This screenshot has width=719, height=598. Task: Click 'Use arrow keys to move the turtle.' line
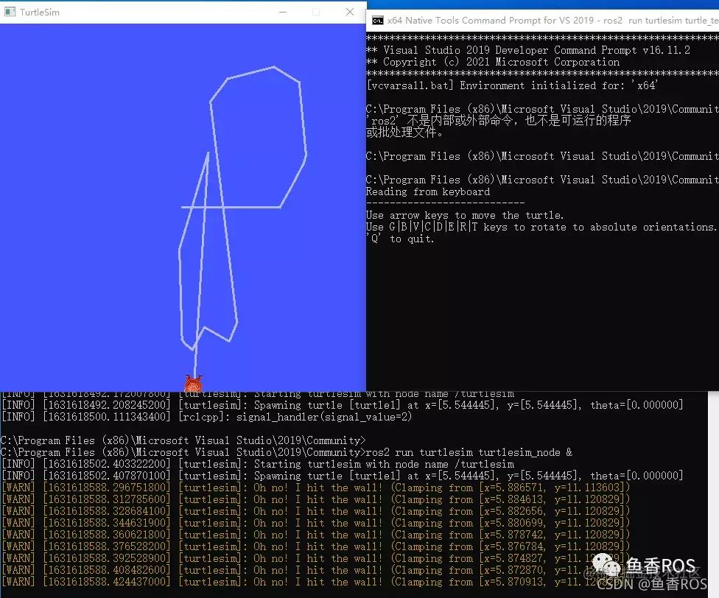pos(465,215)
